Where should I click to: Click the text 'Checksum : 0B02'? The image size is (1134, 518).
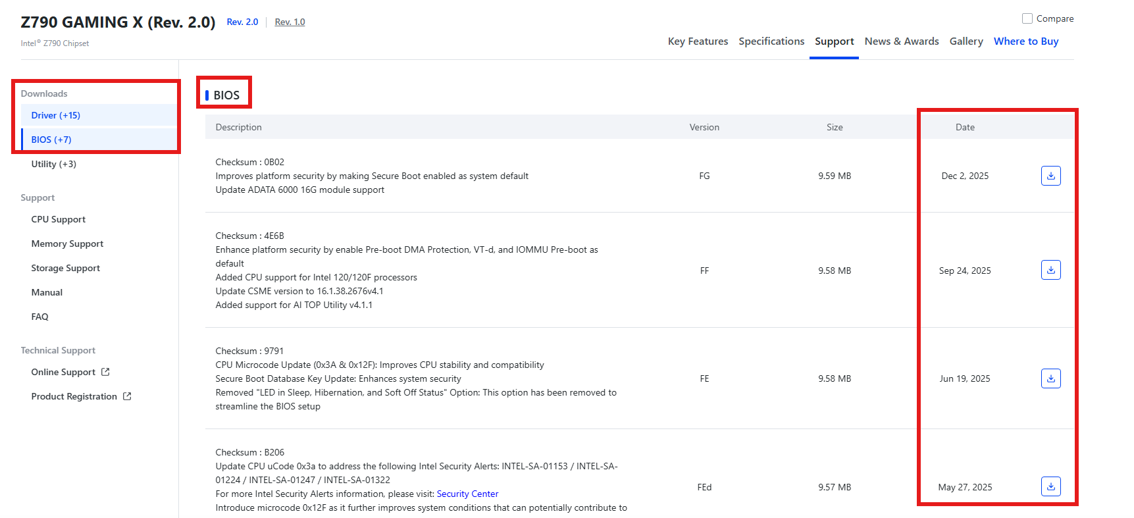pyautogui.click(x=250, y=162)
